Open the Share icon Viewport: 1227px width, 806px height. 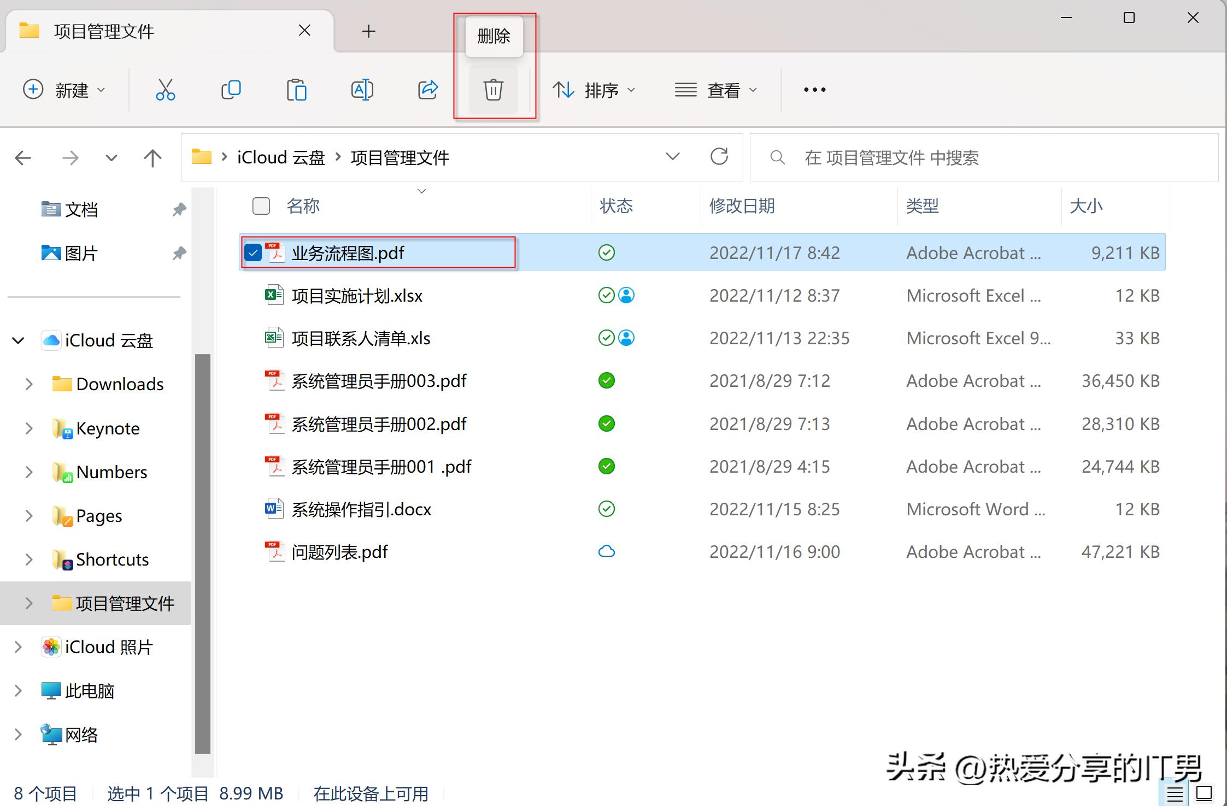[428, 90]
